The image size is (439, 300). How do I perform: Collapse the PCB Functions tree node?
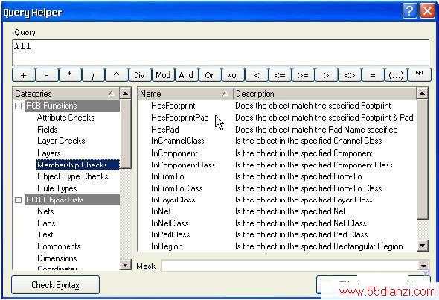tap(18, 106)
